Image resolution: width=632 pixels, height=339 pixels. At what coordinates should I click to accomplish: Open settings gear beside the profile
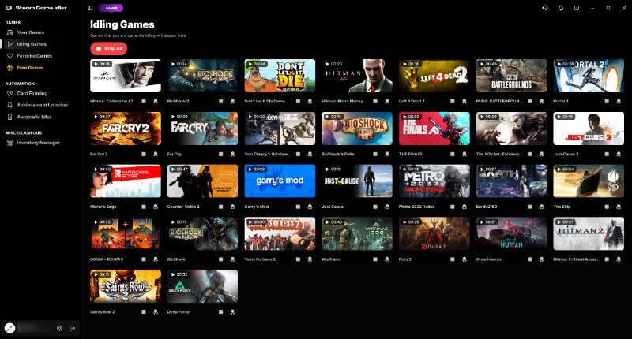pos(60,328)
